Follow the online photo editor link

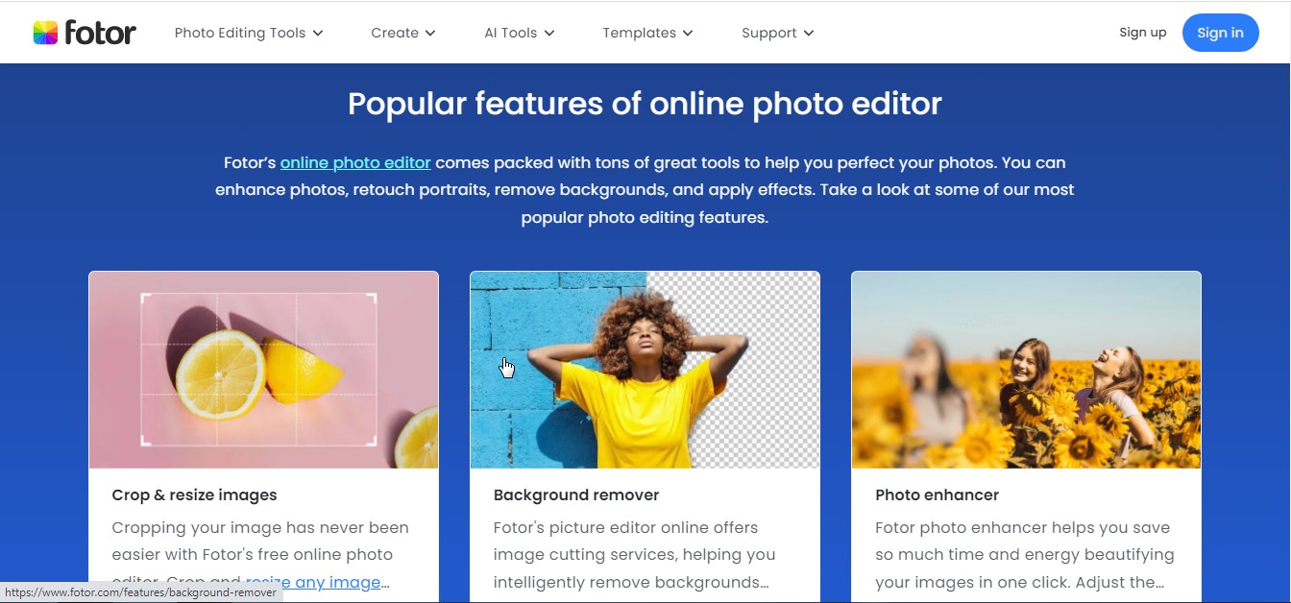(355, 162)
